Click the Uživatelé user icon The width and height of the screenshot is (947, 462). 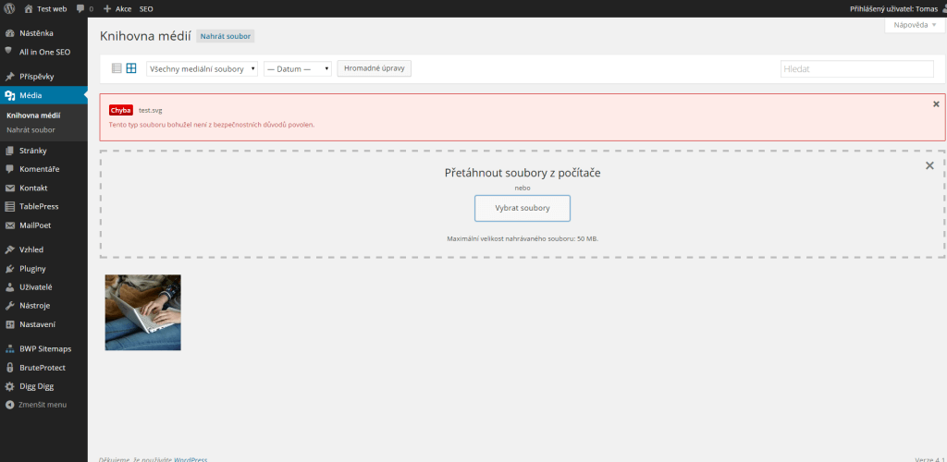point(9,287)
